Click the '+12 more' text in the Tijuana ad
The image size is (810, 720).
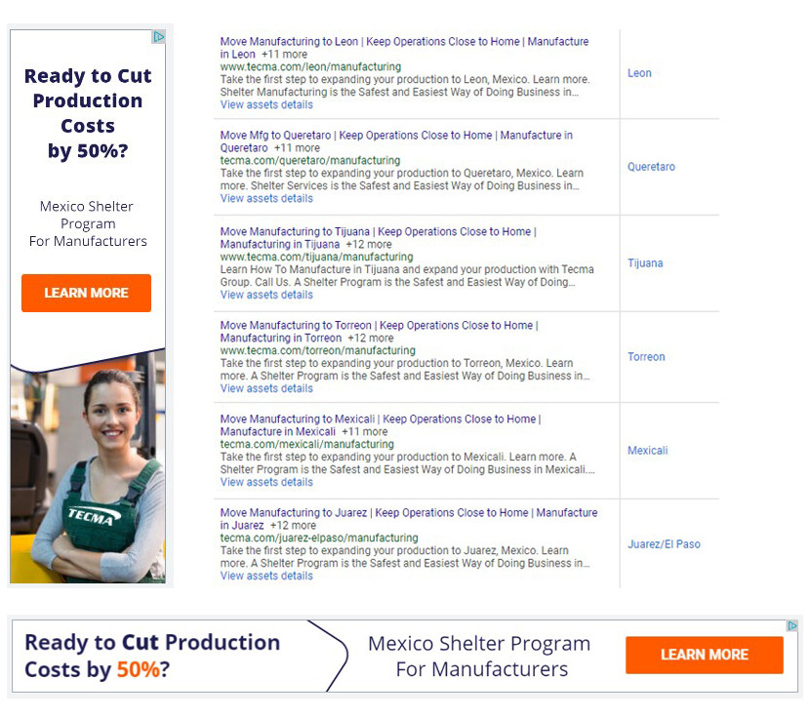pyautogui.click(x=369, y=244)
